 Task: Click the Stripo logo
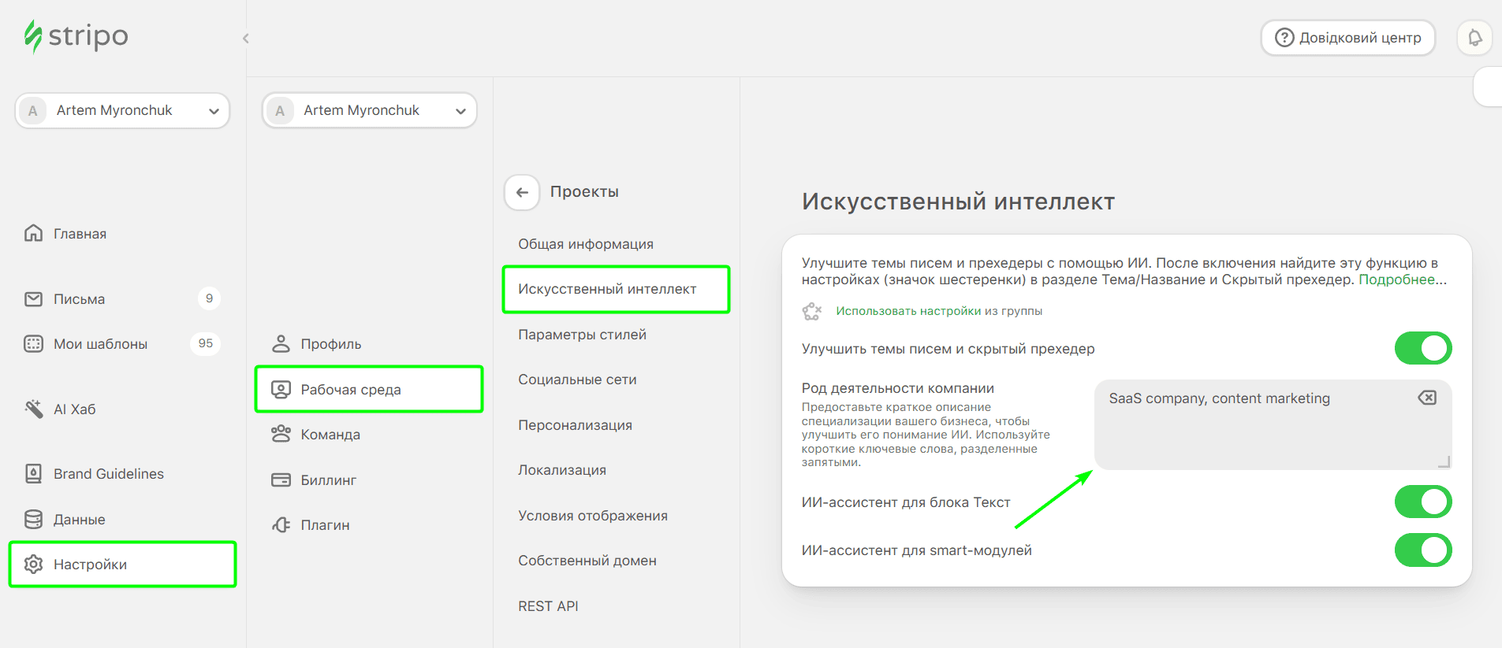(76, 36)
